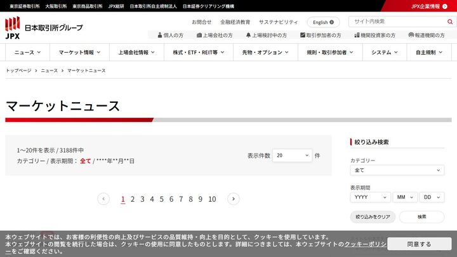
Task: Open JPX総研 link
Action: tap(116, 6)
